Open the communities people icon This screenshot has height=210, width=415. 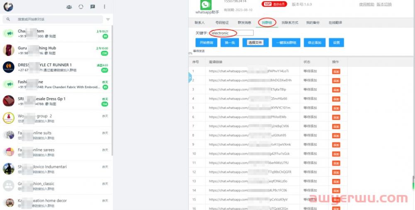tap(69, 7)
